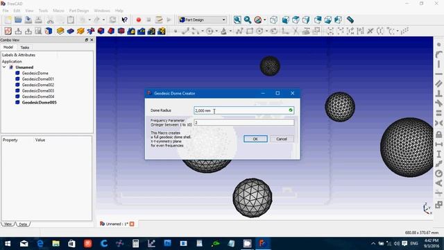Select the Pocket tool icon

point(71,31)
